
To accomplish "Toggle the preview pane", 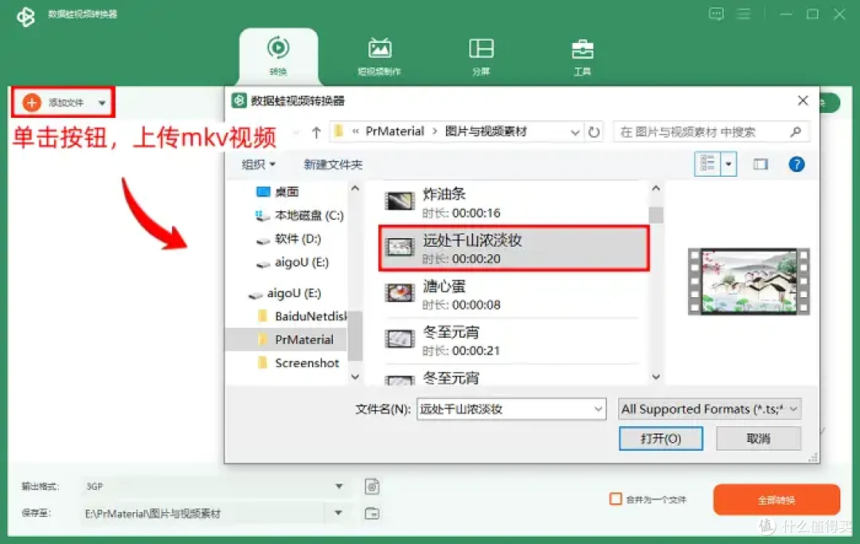I will pyautogui.click(x=760, y=164).
